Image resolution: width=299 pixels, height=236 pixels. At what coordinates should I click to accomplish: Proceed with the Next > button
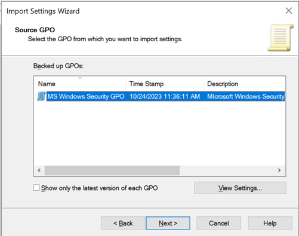tap(168, 223)
